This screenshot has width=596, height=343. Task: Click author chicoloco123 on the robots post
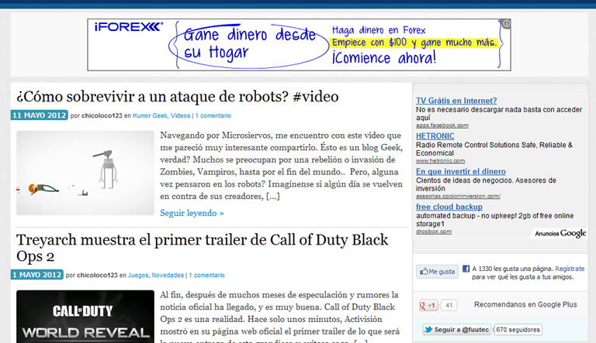tap(102, 115)
